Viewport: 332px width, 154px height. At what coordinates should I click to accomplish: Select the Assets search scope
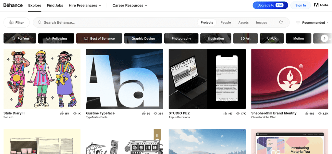tap(243, 22)
